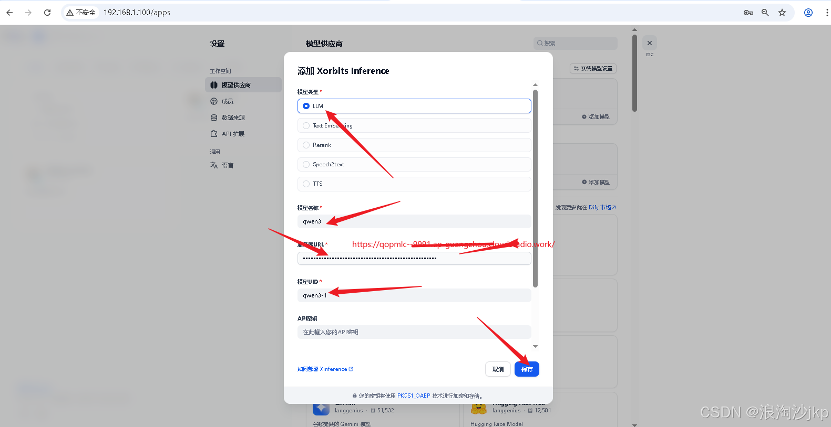This screenshot has height=427, width=831.
Task: Click the 12,501 download count text
Action: pos(543,411)
